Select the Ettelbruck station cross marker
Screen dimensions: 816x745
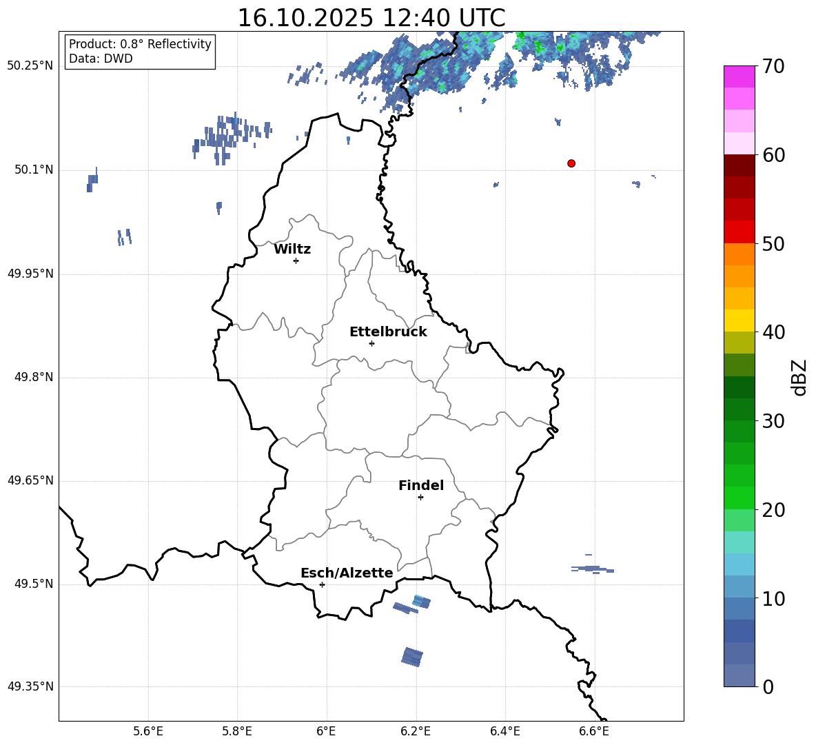click(x=371, y=343)
